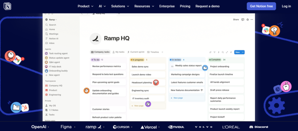Open the Marketing campaign designs card

pyautogui.click(x=187, y=74)
